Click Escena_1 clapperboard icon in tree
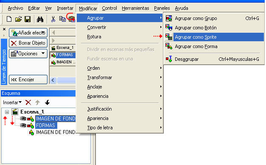Image resolution: width=266 pixels, height=165 pixels. [15, 112]
